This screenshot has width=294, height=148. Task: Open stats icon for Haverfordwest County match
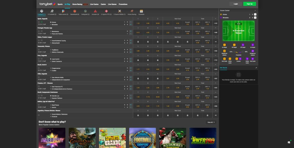[x=42, y=40]
